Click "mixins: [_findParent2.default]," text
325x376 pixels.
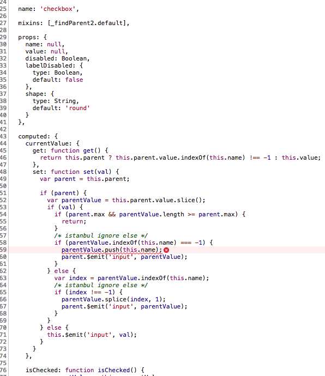pyautogui.click(x=74, y=23)
